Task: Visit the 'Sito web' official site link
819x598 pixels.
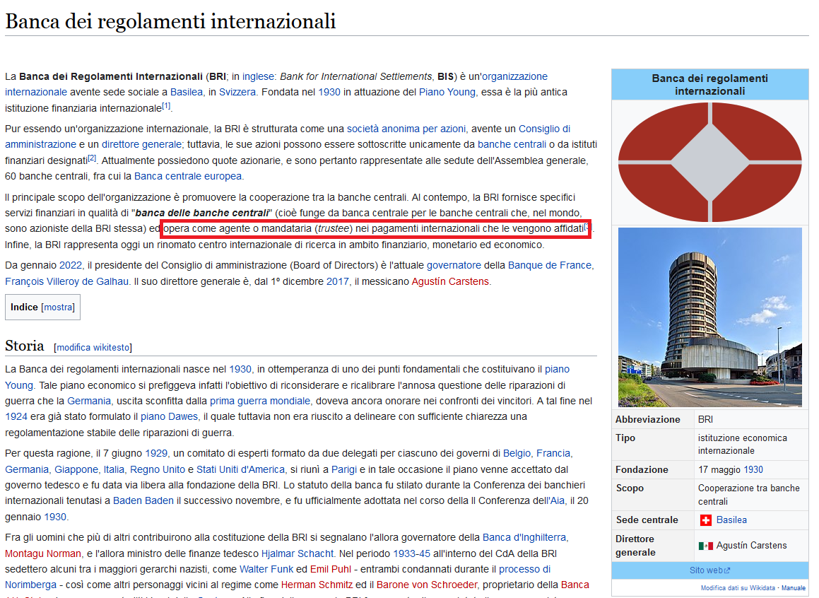Action: (706, 570)
